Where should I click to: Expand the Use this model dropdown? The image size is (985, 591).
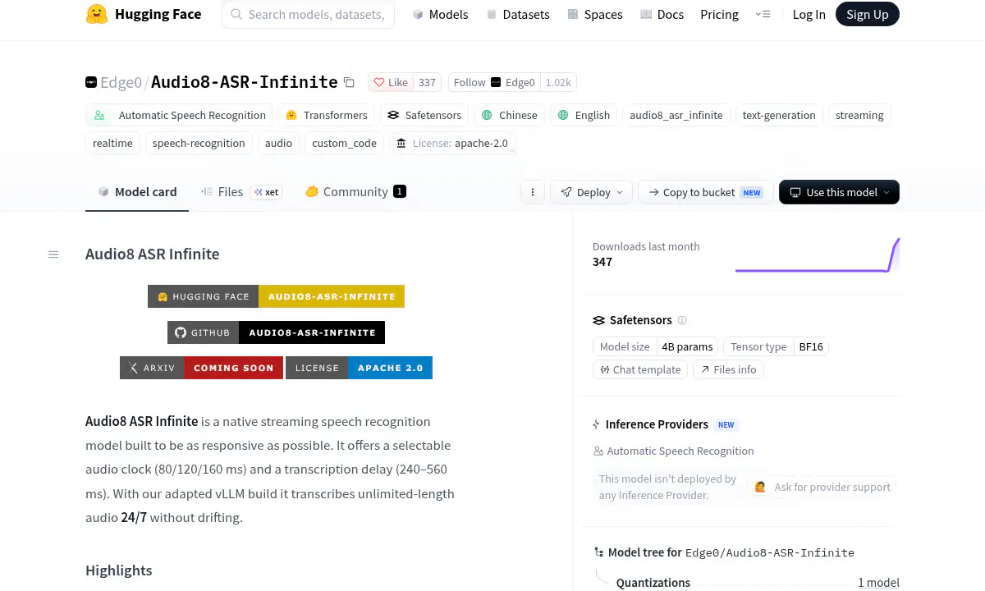click(839, 192)
